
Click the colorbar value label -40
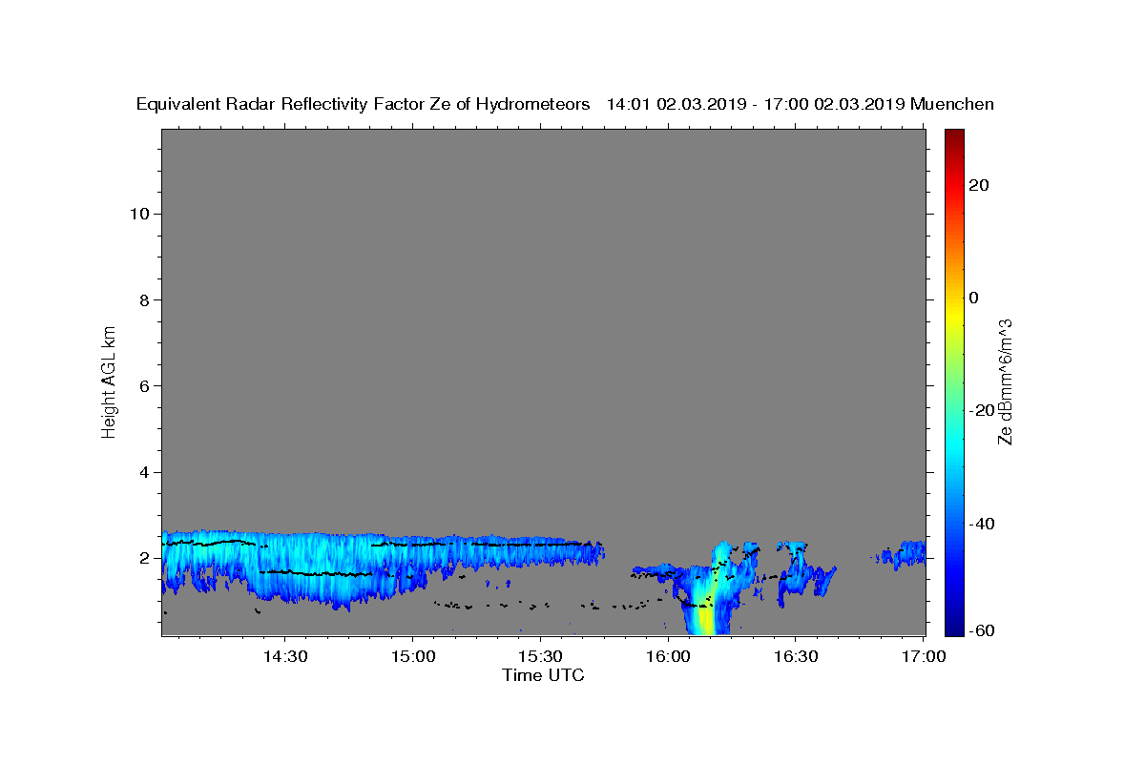(980, 523)
